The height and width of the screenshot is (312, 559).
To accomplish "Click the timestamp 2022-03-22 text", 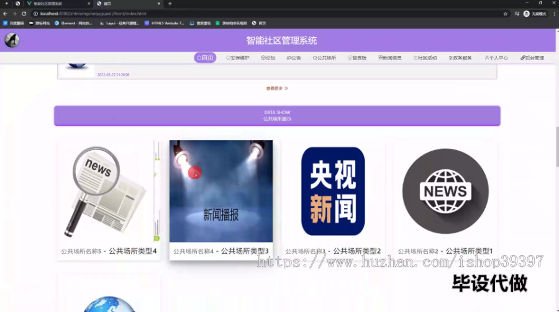I will [x=114, y=75].
